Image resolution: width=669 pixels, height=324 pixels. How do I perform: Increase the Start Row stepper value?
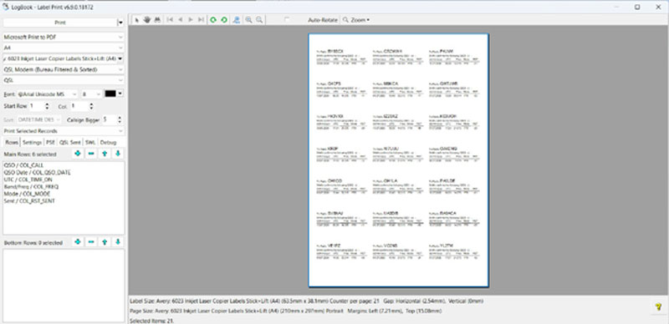pyautogui.click(x=47, y=104)
